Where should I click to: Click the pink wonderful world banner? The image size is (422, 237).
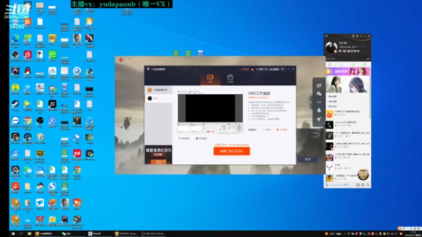[348, 72]
